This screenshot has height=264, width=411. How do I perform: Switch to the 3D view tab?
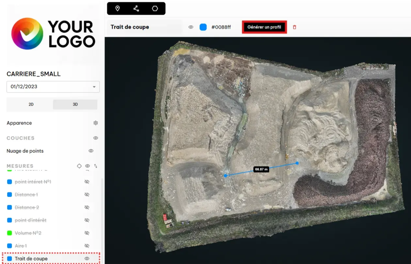pyautogui.click(x=75, y=104)
